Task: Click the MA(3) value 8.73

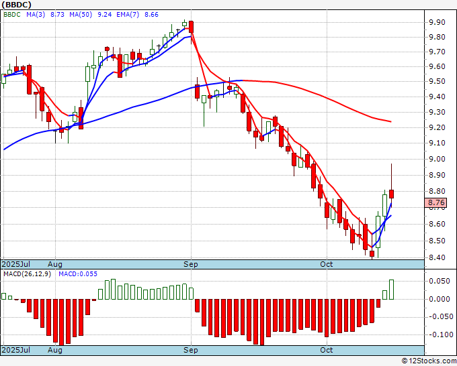Action: click(57, 15)
